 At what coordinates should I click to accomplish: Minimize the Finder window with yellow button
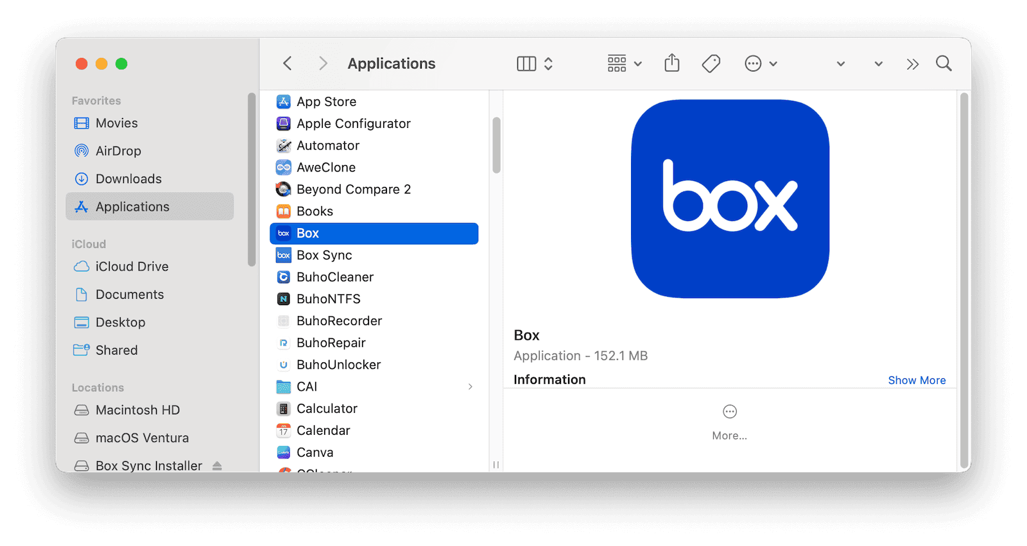coord(101,64)
